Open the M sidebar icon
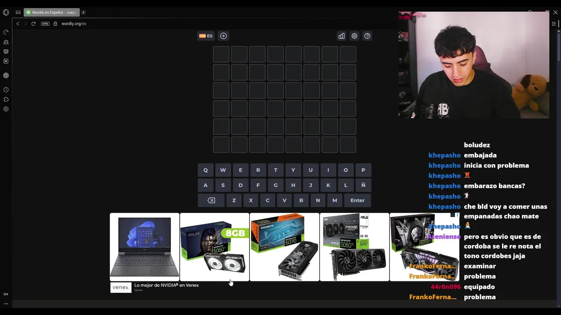Screen dimensions: 561x315 [6, 61]
